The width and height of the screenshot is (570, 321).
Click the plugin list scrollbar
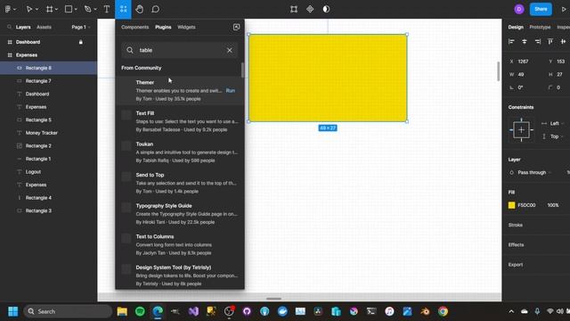(242, 70)
